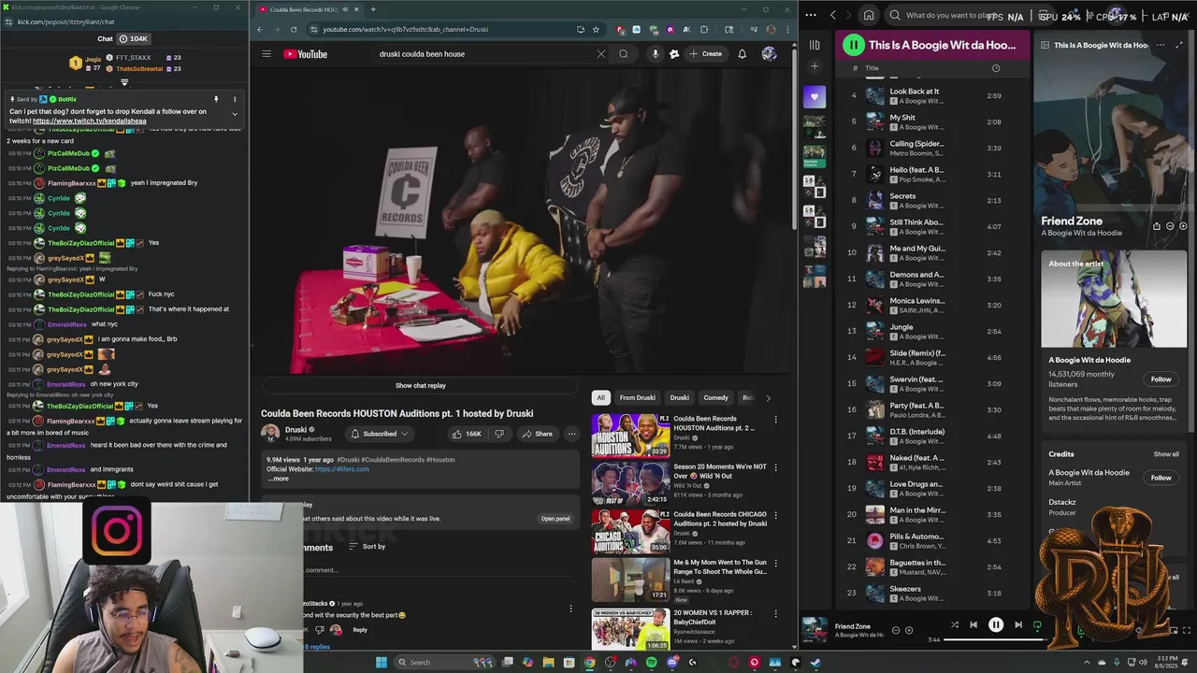Like the Coulda Been Records video
Screen dimensions: 1197x673
468,434
